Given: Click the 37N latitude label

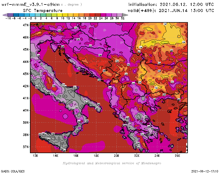Looking at the screenshot, I should point(26,147).
